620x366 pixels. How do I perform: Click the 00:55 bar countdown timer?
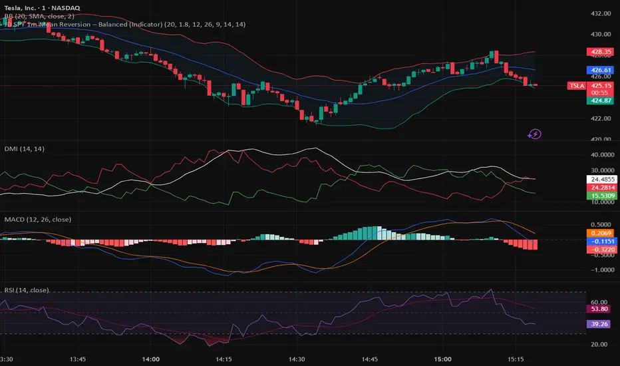(600, 93)
